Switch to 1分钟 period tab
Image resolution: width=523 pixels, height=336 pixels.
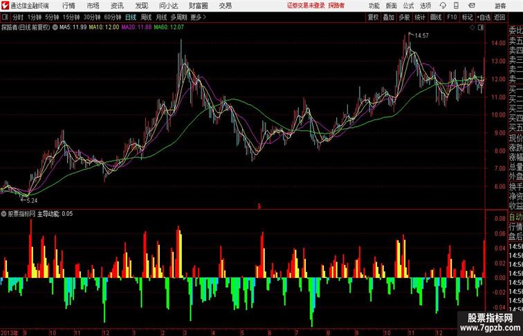[x=35, y=17]
